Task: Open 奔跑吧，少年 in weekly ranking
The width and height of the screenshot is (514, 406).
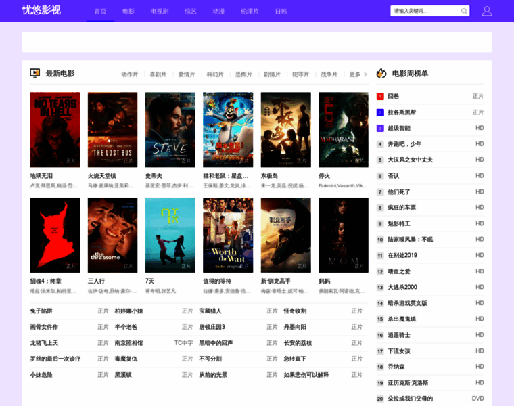Action: 404,144
